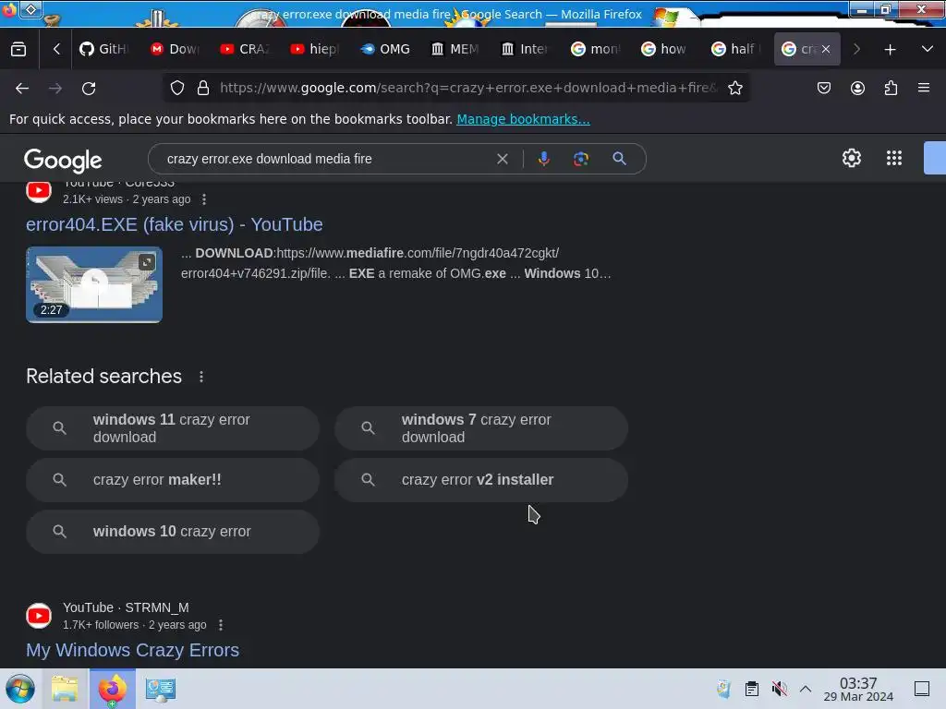Screen dimensions: 946x709
Task: Switch to the MEM tab
Action: click(455, 50)
